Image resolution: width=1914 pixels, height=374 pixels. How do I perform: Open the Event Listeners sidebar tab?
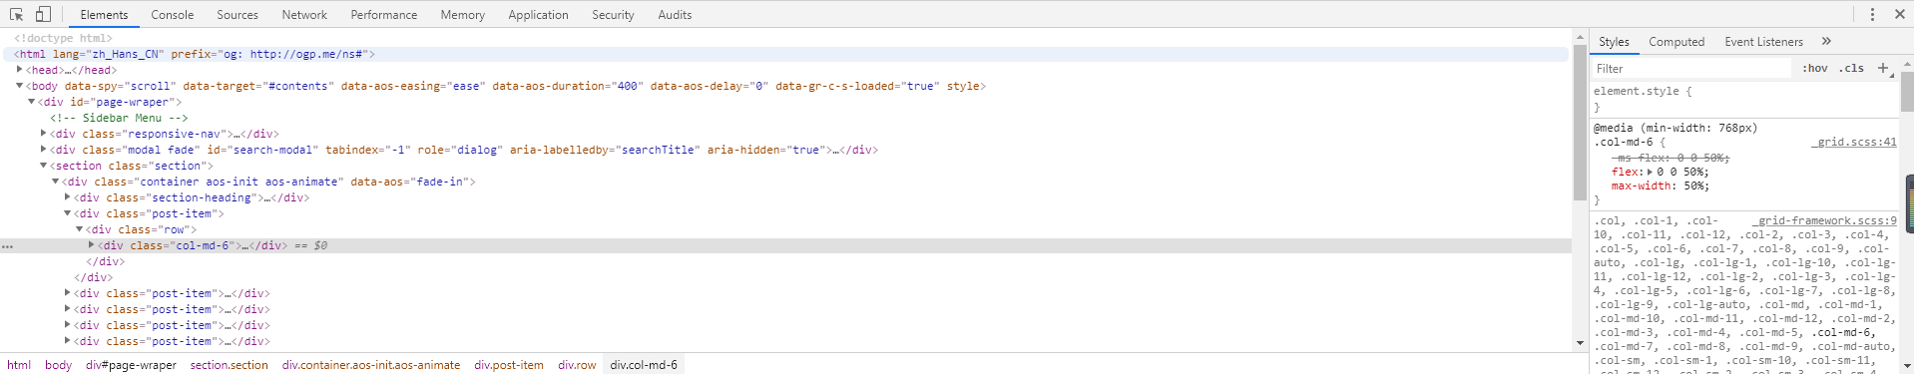point(1763,41)
